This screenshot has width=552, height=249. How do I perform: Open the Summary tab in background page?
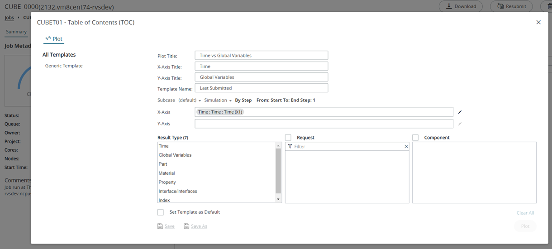16,32
